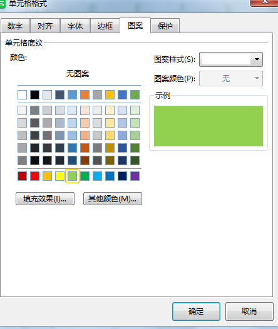Switch to the 数字 tab
The height and width of the screenshot is (329, 278).
click(x=15, y=26)
